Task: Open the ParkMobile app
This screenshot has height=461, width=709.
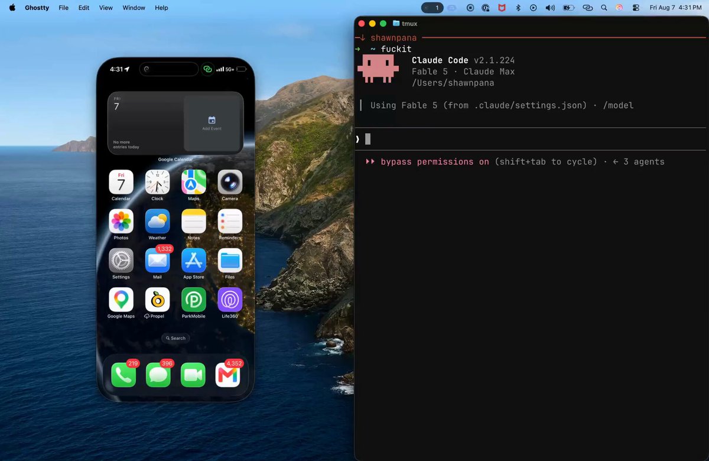Action: (194, 300)
